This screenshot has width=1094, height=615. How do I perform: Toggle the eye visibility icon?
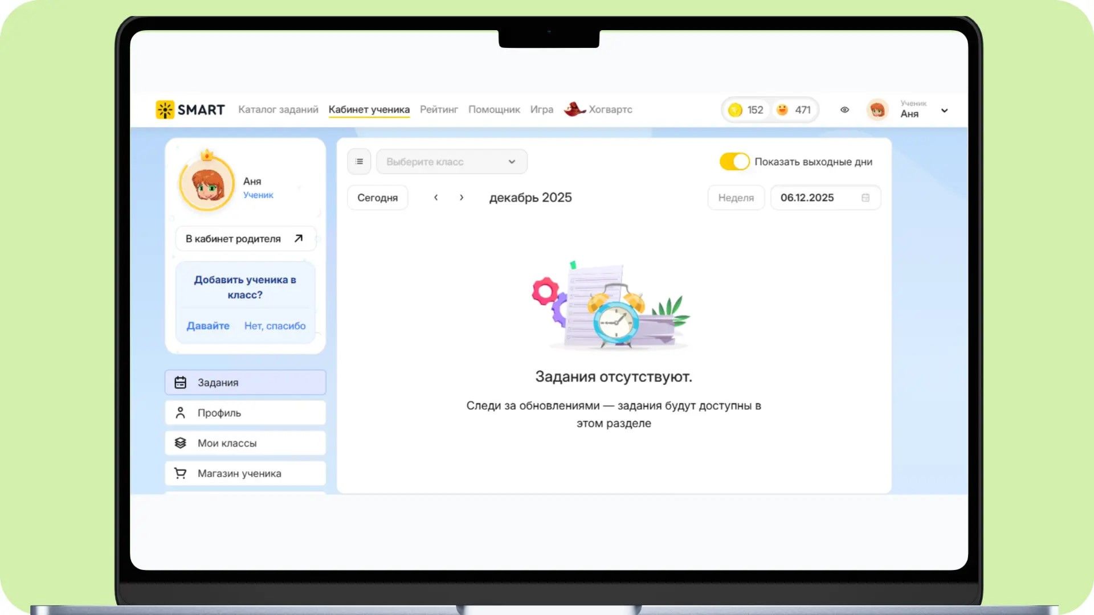(x=844, y=110)
